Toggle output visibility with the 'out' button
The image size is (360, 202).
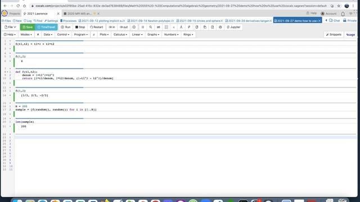(124, 27)
